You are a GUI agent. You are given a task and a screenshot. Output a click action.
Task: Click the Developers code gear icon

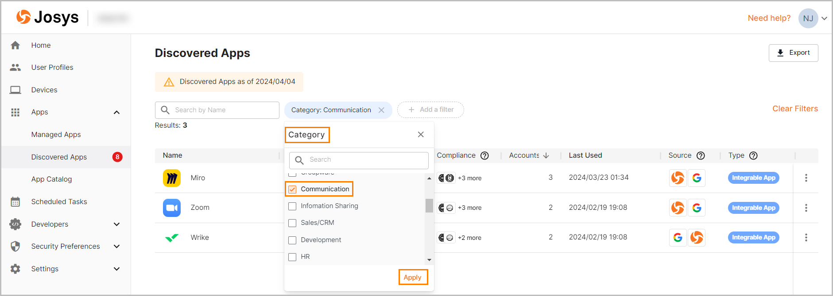15,224
